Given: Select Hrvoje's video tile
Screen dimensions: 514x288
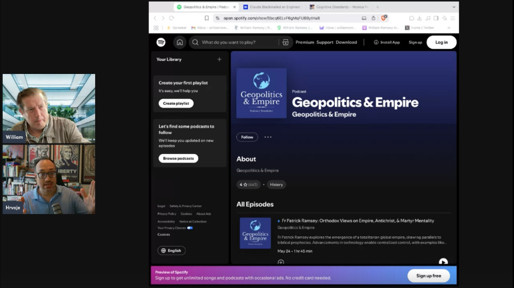Looking at the screenshot, I should point(49,179).
